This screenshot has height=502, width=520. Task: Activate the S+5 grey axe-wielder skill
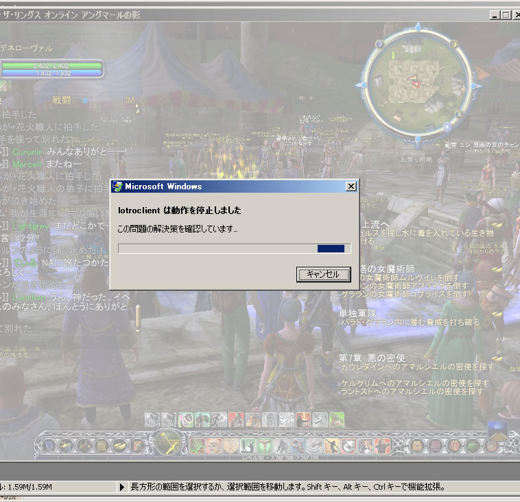(220, 420)
